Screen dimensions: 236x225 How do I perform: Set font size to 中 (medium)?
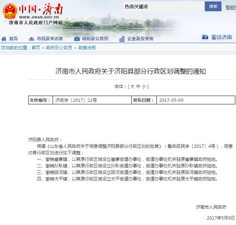138,87
